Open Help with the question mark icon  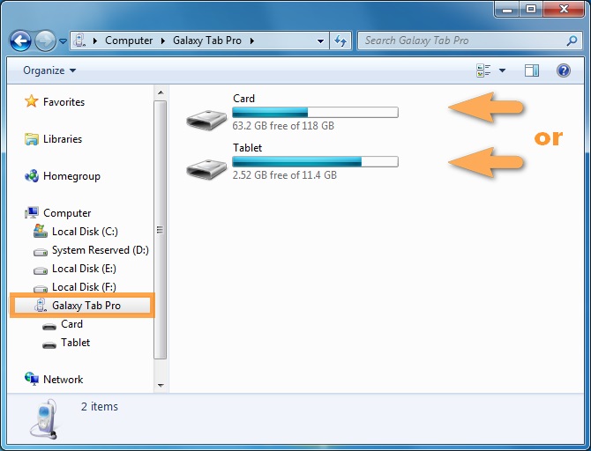[x=563, y=70]
